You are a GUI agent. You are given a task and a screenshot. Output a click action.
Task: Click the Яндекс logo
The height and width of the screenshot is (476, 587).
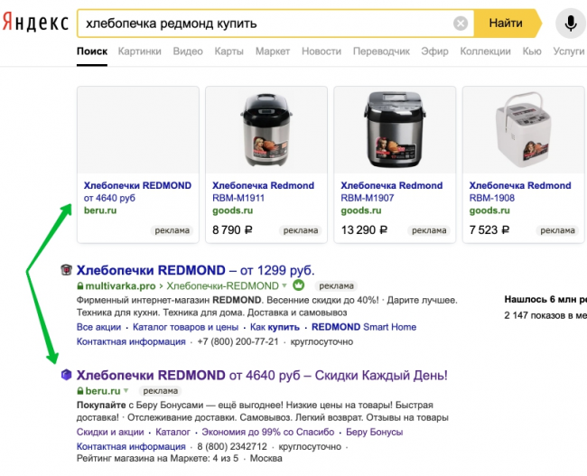pyautogui.click(x=34, y=23)
